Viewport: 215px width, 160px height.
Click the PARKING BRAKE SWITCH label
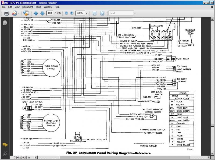click(153, 130)
